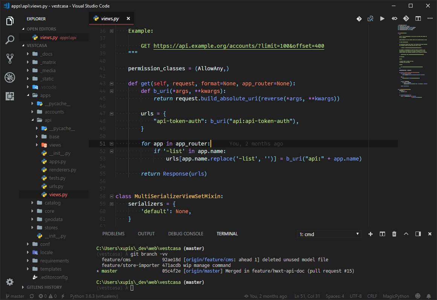437x300 pixels.
Task: Open the Extensions view
Action: [9, 96]
